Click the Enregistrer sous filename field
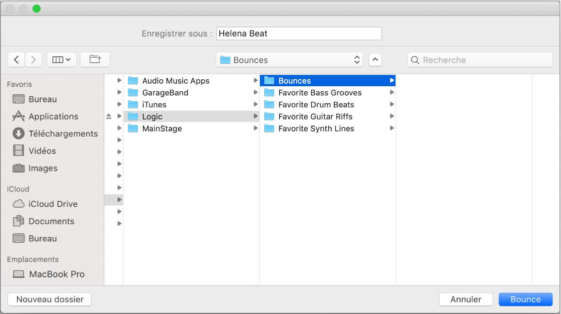Viewport: 561px width, 314px height. tap(299, 34)
